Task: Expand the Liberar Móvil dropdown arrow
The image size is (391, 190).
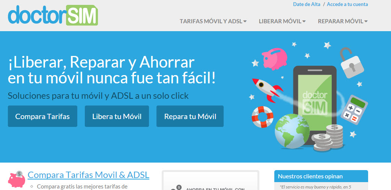Action: 304,21
